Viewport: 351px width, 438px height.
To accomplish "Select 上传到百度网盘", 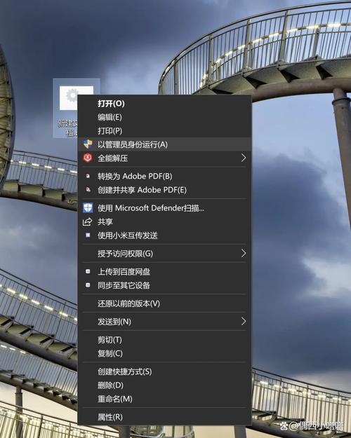I will pos(164,271).
